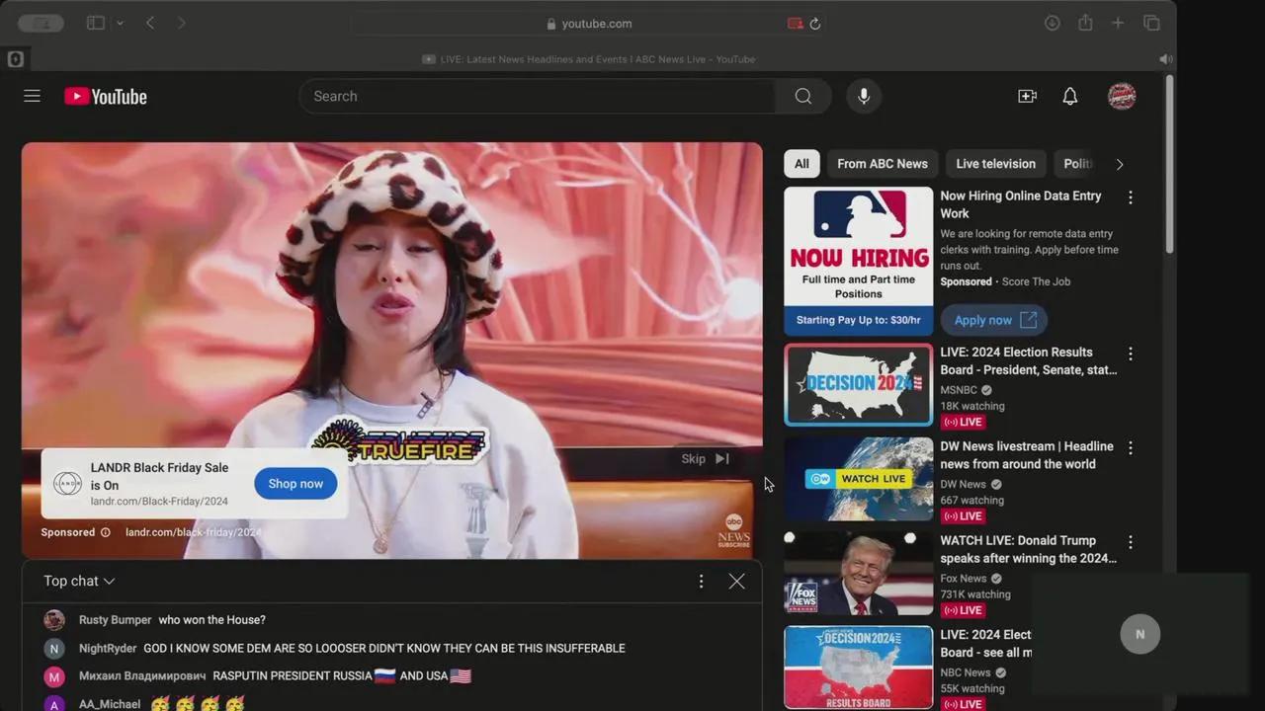Select the Live television chip
Image resolution: width=1265 pixels, height=711 pixels.
995,164
